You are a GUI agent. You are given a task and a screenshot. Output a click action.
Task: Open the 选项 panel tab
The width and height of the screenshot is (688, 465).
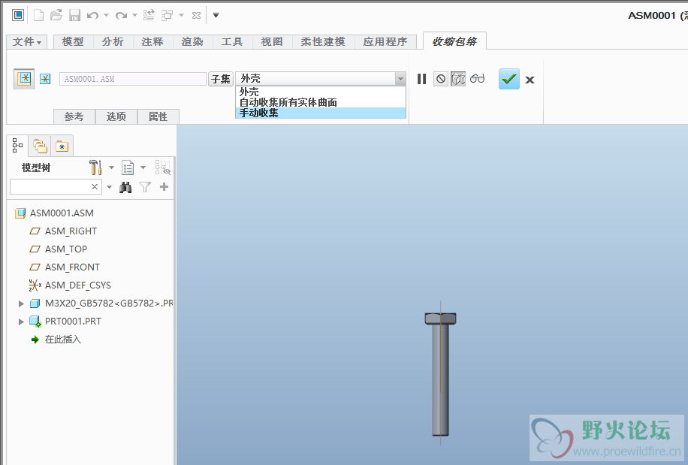(116, 116)
